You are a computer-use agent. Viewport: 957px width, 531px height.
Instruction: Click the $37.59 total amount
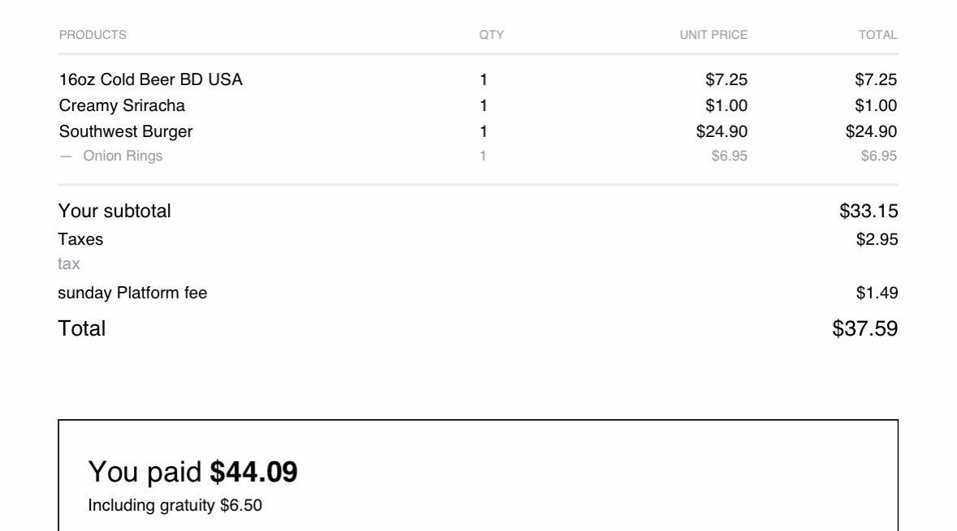[865, 328]
